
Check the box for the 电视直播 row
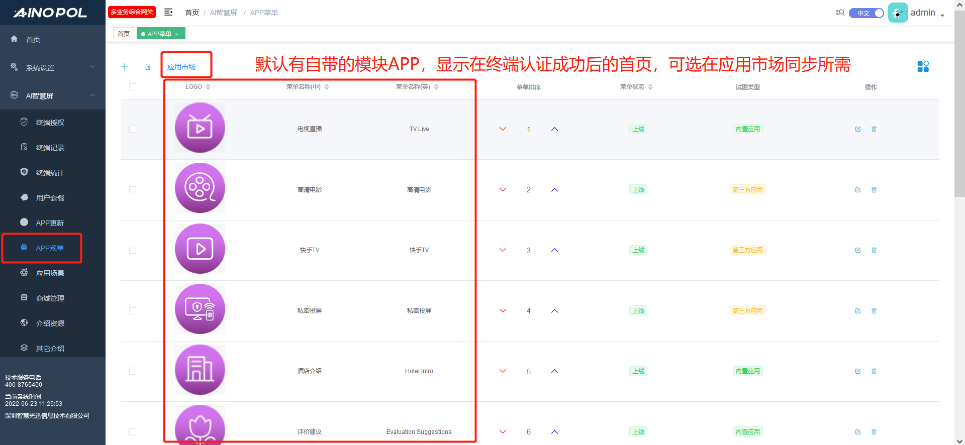133,129
